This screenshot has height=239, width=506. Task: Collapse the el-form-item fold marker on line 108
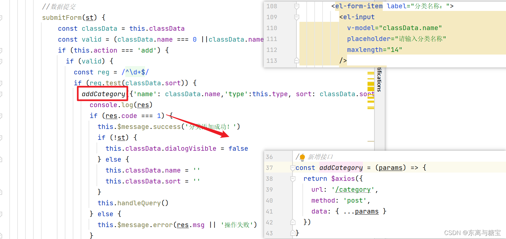pyautogui.click(x=296, y=6)
